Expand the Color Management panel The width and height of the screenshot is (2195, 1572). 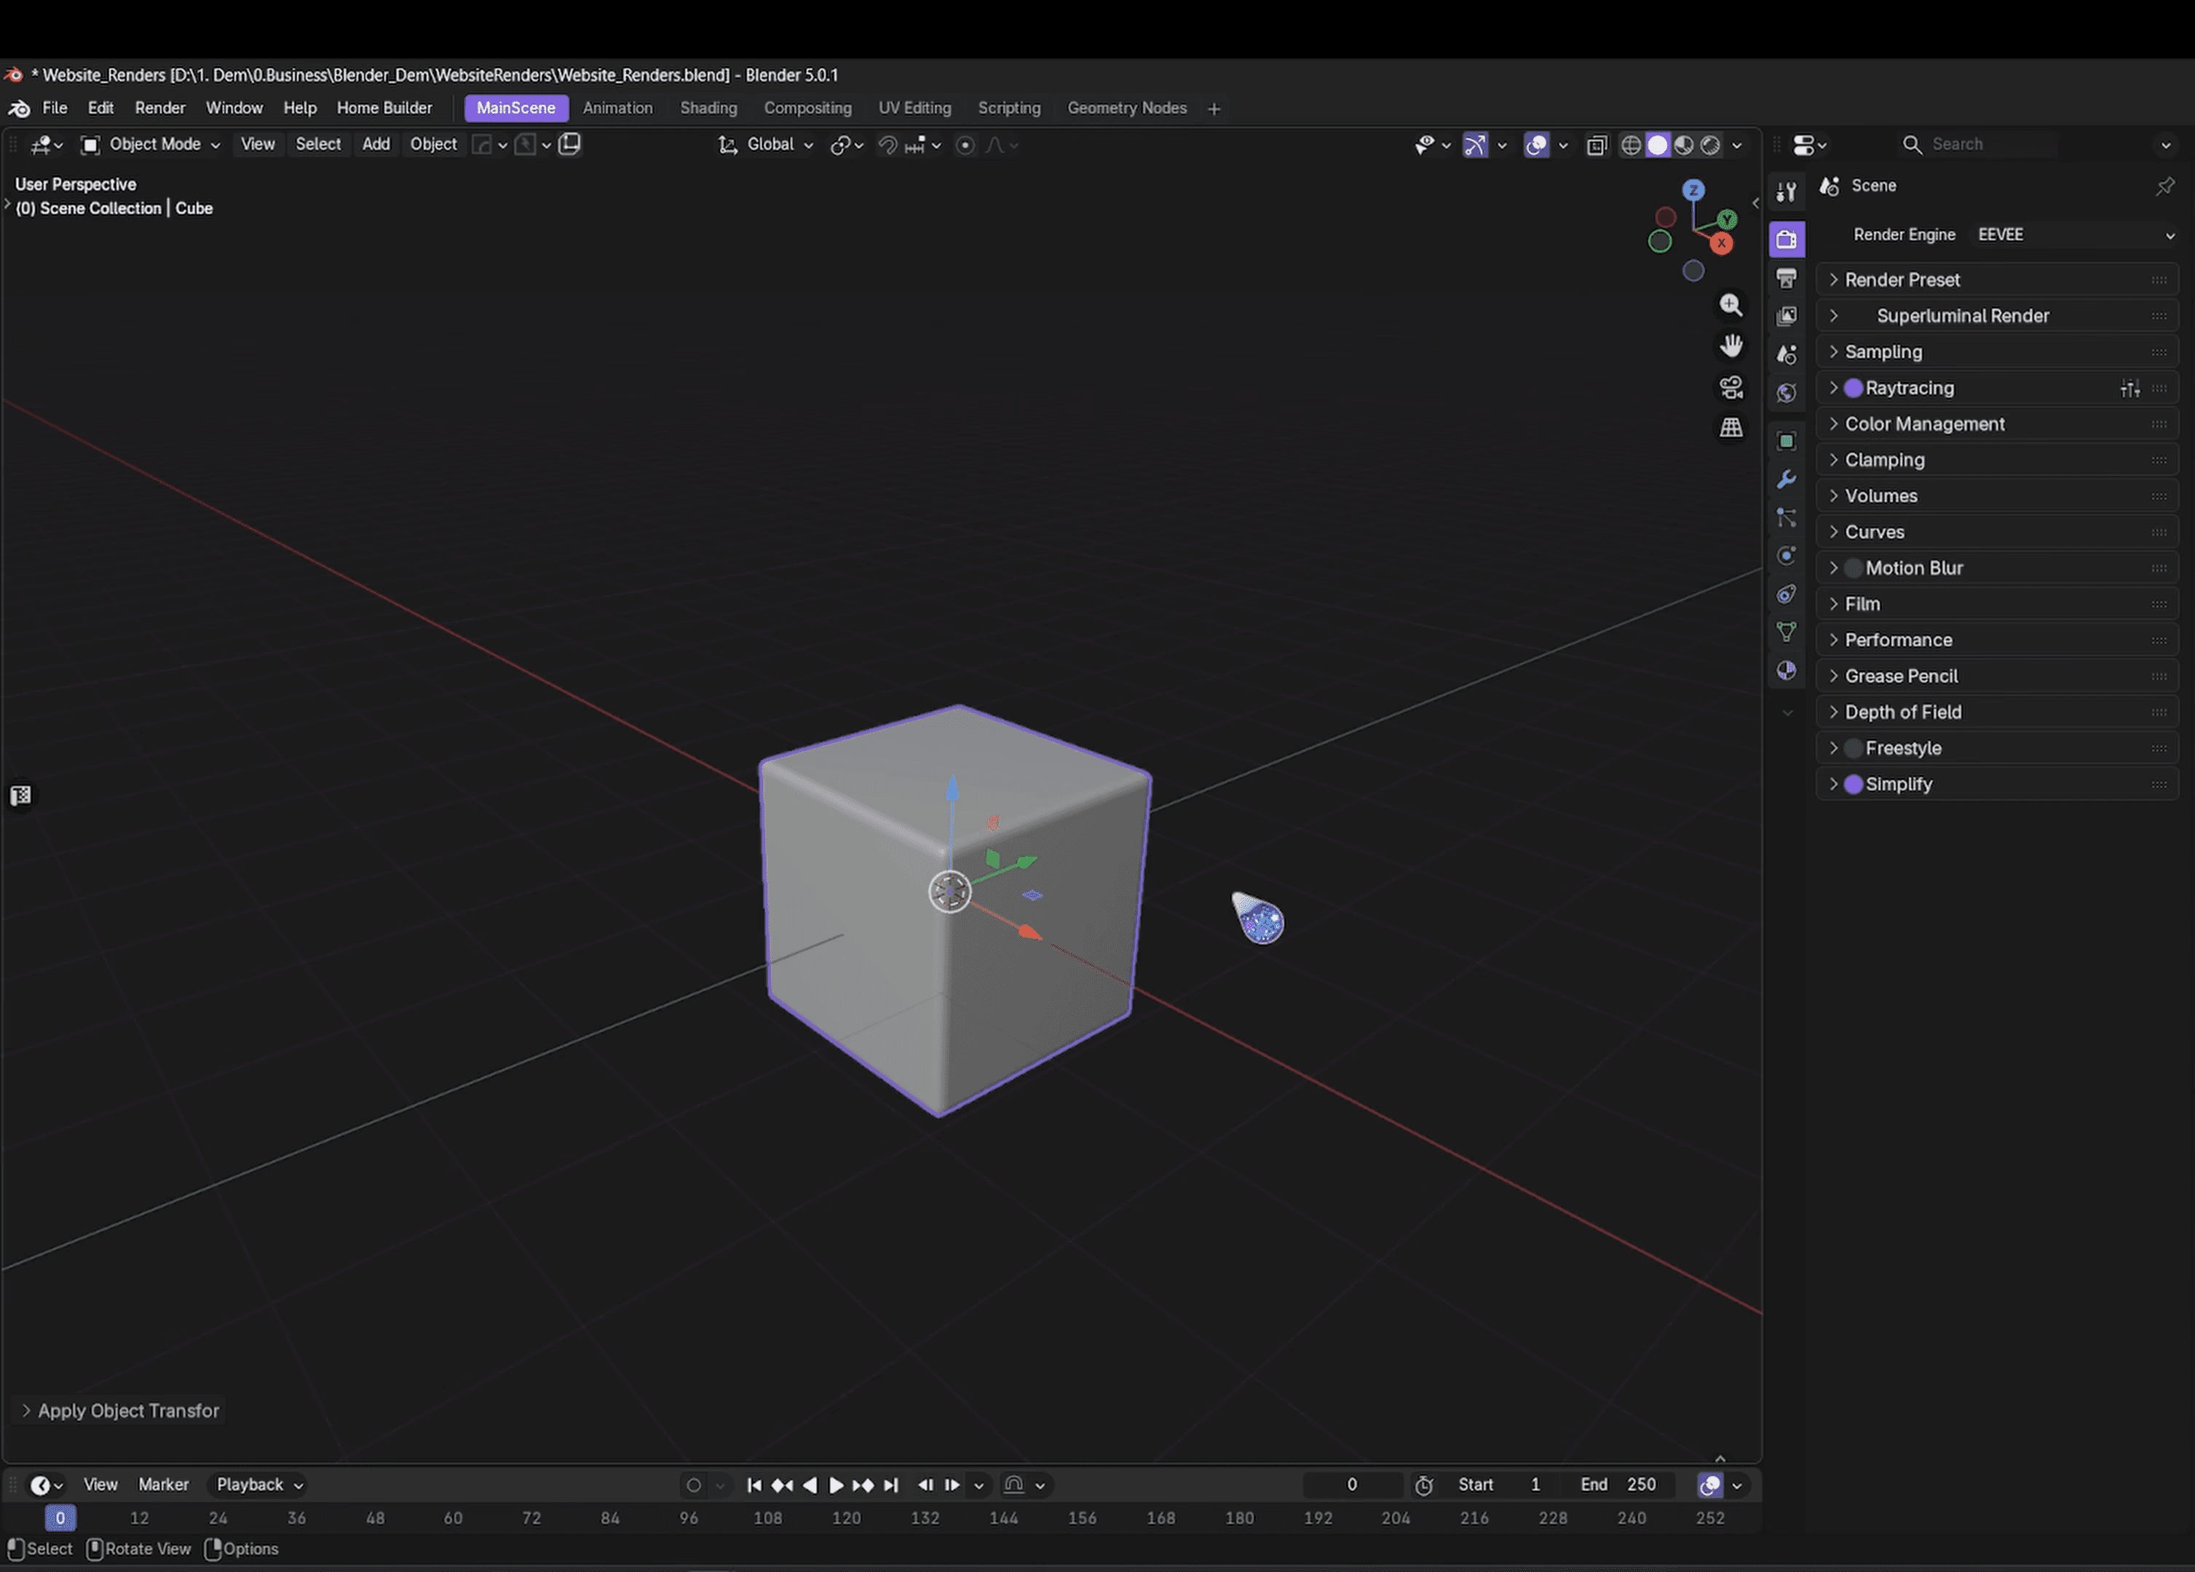pyautogui.click(x=1998, y=424)
